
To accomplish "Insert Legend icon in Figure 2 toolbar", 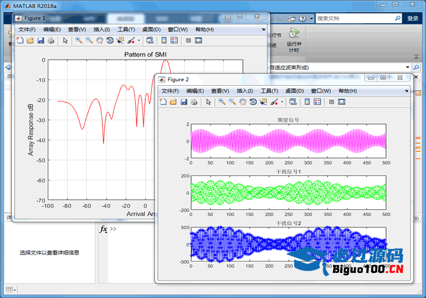I will 318,102.
